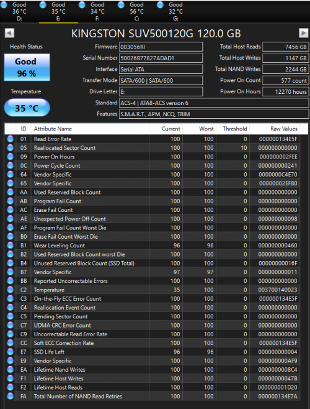The height and width of the screenshot is (409, 310).
Task: Click the Threshold column header
Action: (x=233, y=129)
